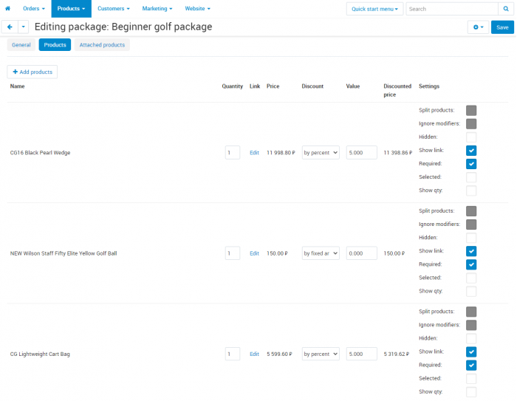
Task: Open discount type dropdown for Cart Bag
Action: 321,354
